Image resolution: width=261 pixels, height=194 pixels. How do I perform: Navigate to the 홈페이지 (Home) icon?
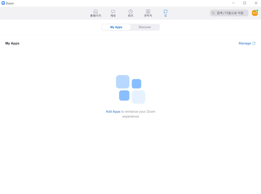96,13
